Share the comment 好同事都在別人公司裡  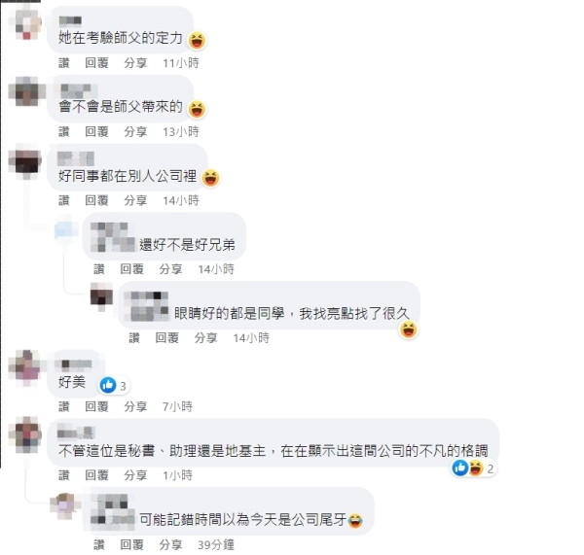tap(135, 200)
